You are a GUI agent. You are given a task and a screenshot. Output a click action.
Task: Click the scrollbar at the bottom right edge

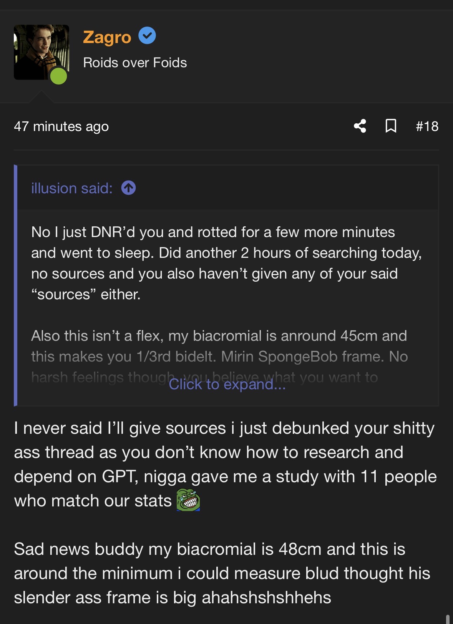pyautogui.click(x=447, y=619)
